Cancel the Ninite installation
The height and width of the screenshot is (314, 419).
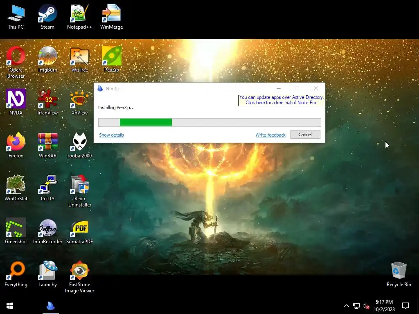(305, 134)
